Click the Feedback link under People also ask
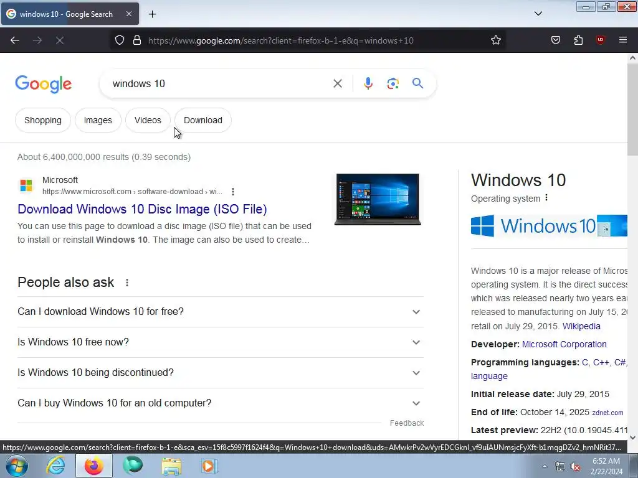This screenshot has width=638, height=478. pos(406,423)
